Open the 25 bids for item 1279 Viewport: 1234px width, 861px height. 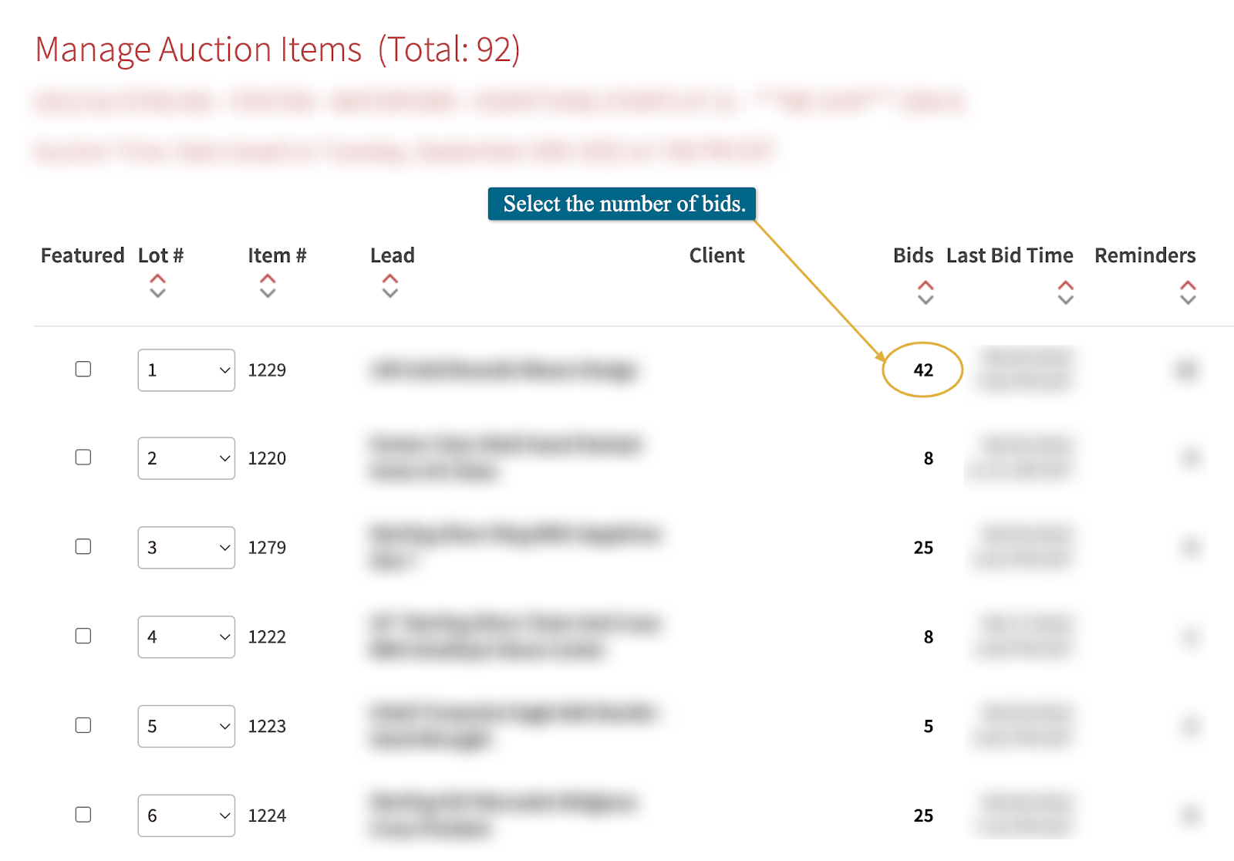923,548
